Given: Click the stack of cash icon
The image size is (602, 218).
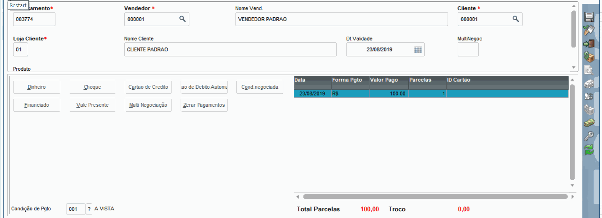Looking at the screenshot, I should click(589, 123).
